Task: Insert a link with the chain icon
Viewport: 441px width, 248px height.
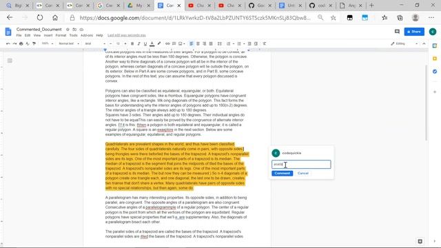Action: pyautogui.click(x=167, y=43)
